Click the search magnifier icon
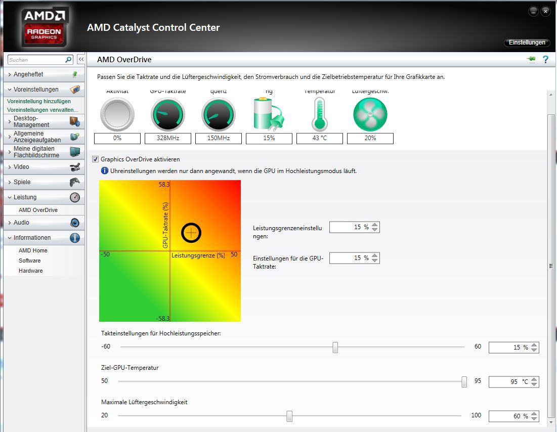557x432 pixels. [68, 60]
